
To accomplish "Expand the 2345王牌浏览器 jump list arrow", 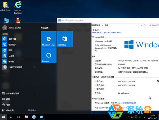I will pyautogui.click(x=35, y=67).
